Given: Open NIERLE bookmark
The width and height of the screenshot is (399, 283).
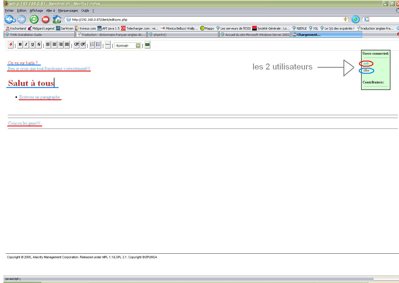Looking at the screenshot, I should [300, 28].
